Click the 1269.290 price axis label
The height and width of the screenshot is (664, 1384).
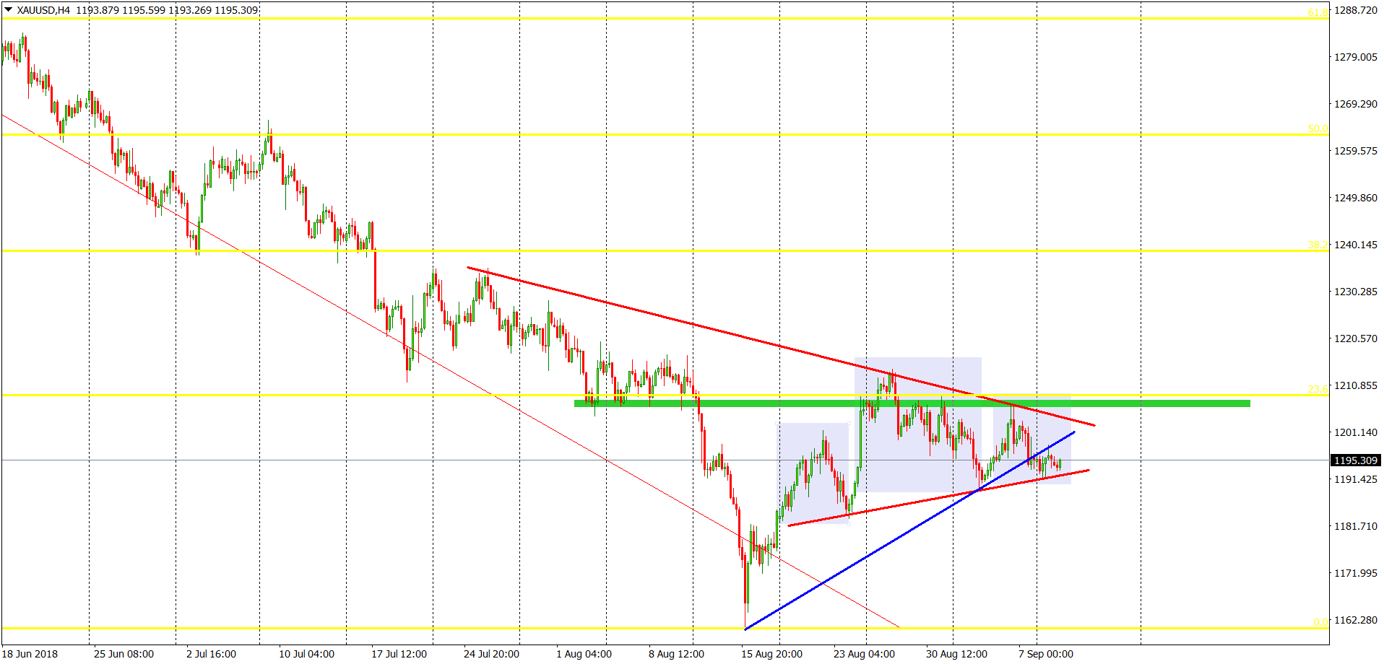pyautogui.click(x=1355, y=104)
